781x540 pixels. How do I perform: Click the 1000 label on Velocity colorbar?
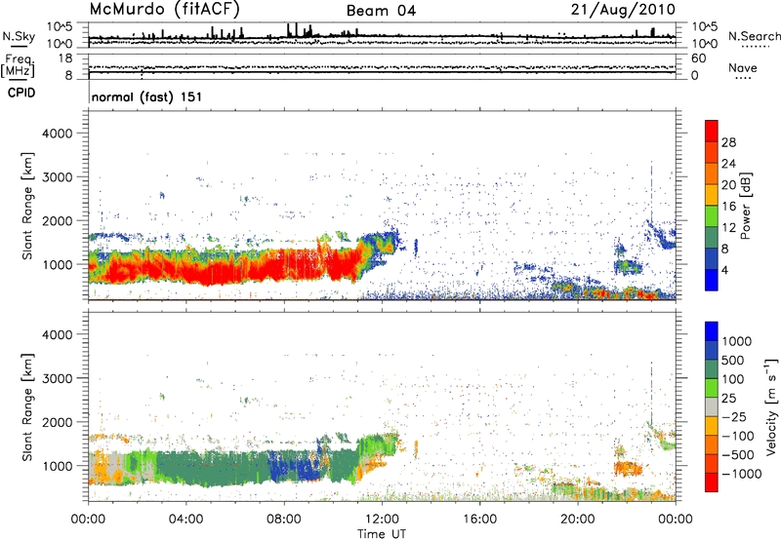(736, 341)
